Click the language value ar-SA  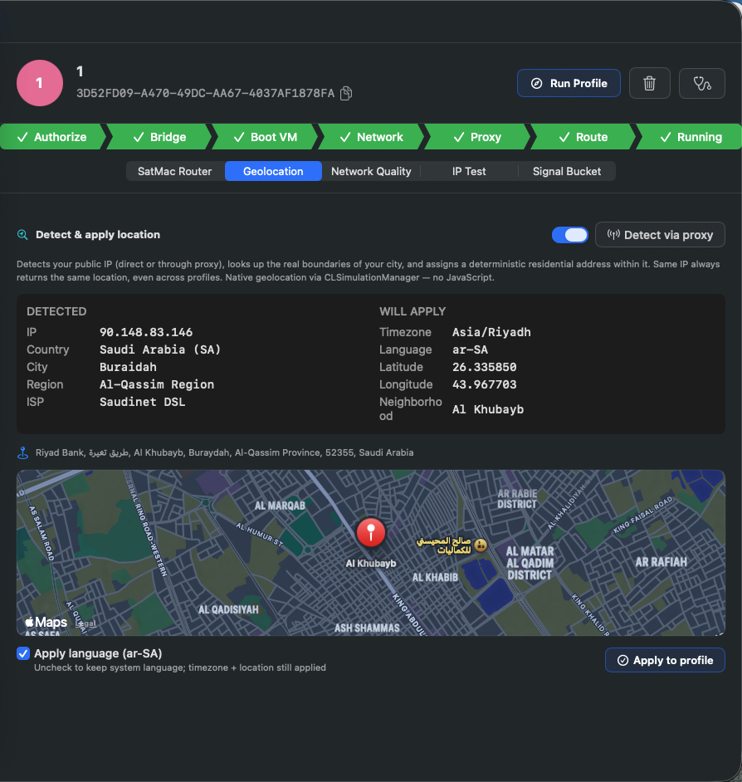coord(470,349)
